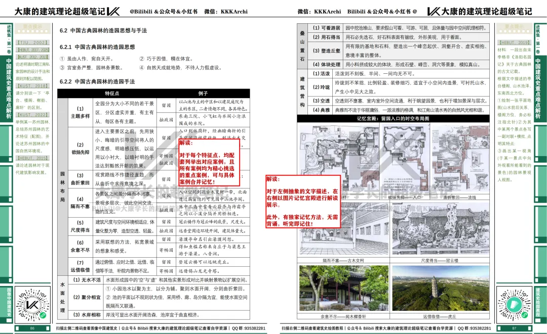Click the (3) 水岸相称 row label
Screen dimensions: 547x334
[87, 314]
